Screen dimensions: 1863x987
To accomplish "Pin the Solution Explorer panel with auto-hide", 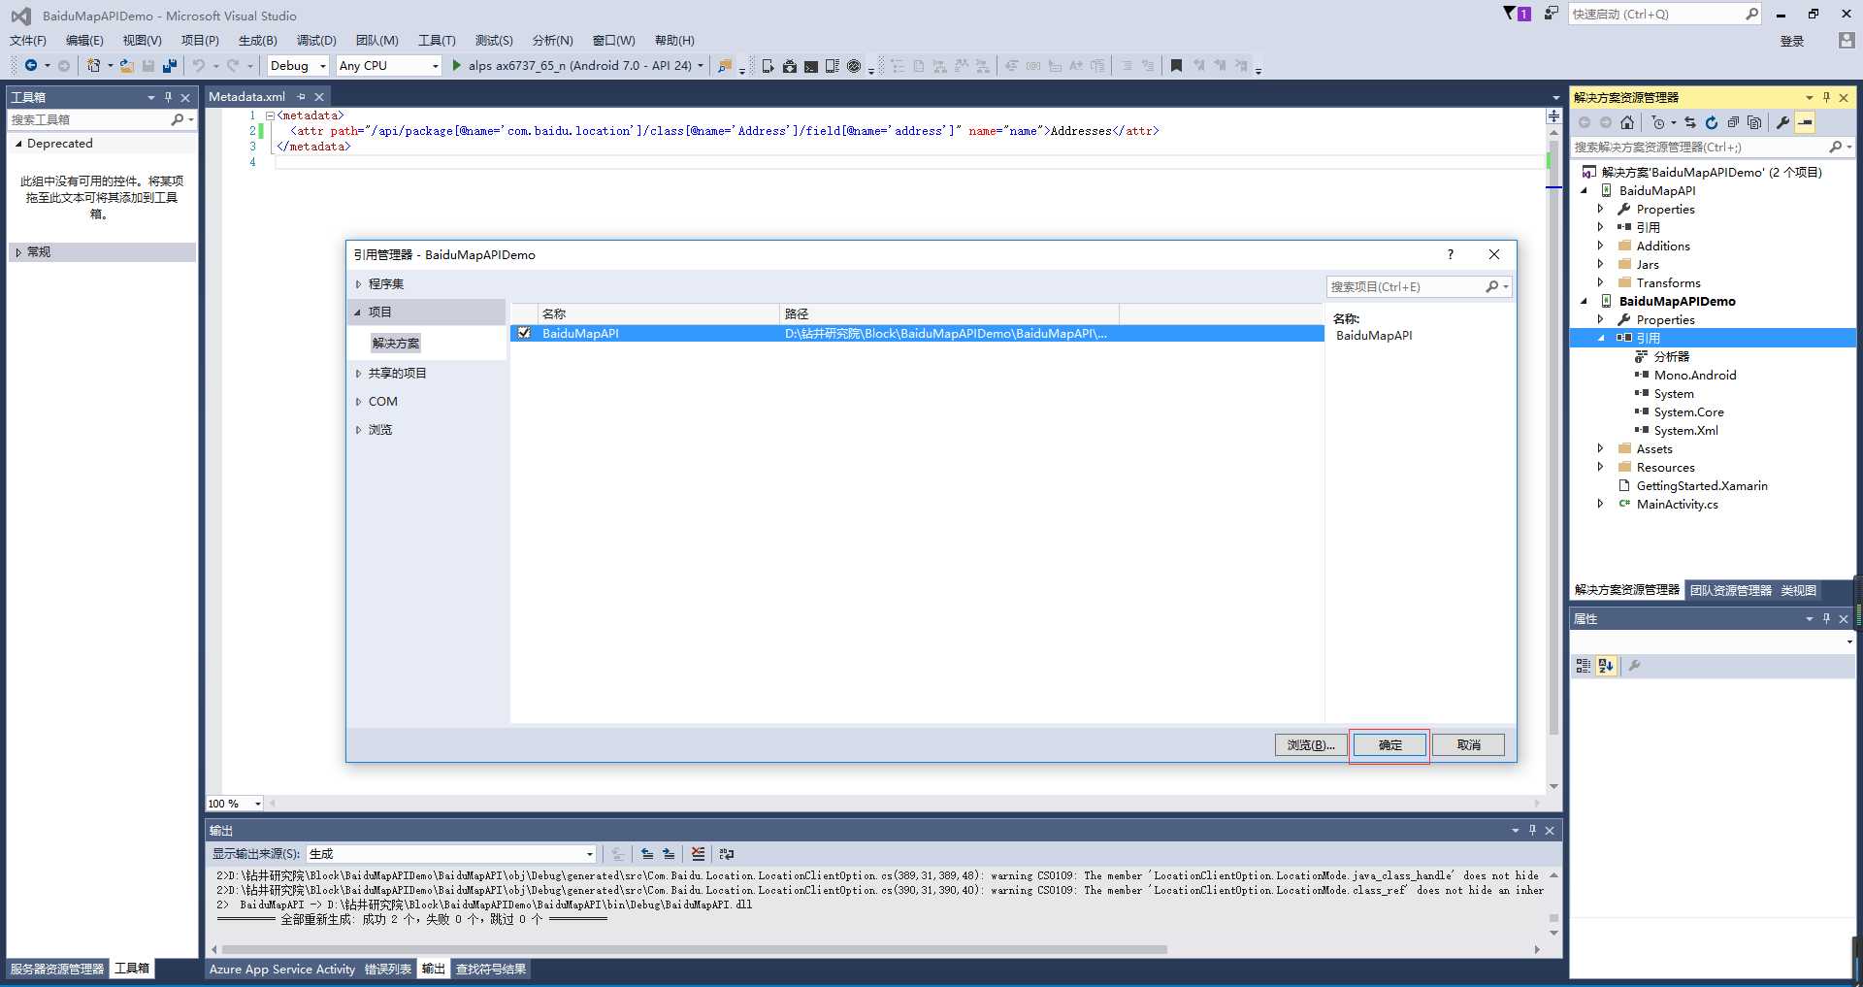I will pyautogui.click(x=1826, y=97).
